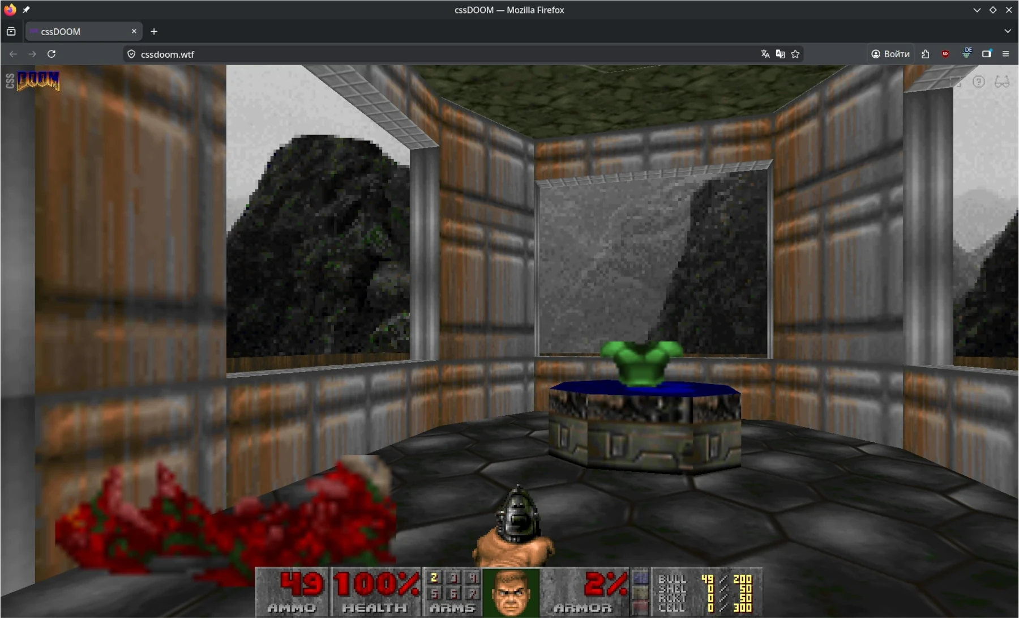Open the game help question mark icon
Image resolution: width=1019 pixels, height=618 pixels.
tap(978, 82)
